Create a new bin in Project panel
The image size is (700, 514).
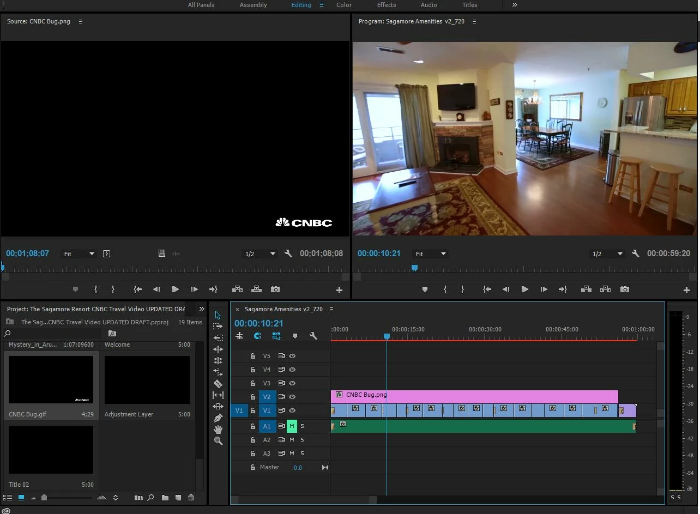click(x=165, y=498)
